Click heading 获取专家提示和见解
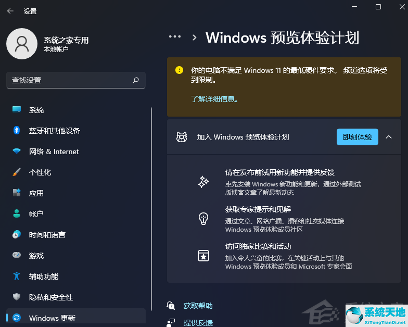This screenshot has height=327, width=408. pos(258,209)
